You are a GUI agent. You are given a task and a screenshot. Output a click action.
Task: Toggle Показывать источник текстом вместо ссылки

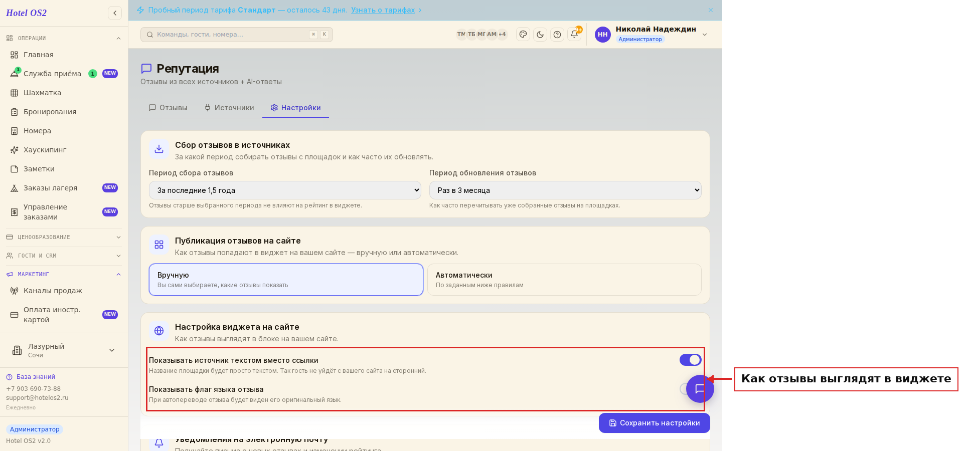coord(690,360)
